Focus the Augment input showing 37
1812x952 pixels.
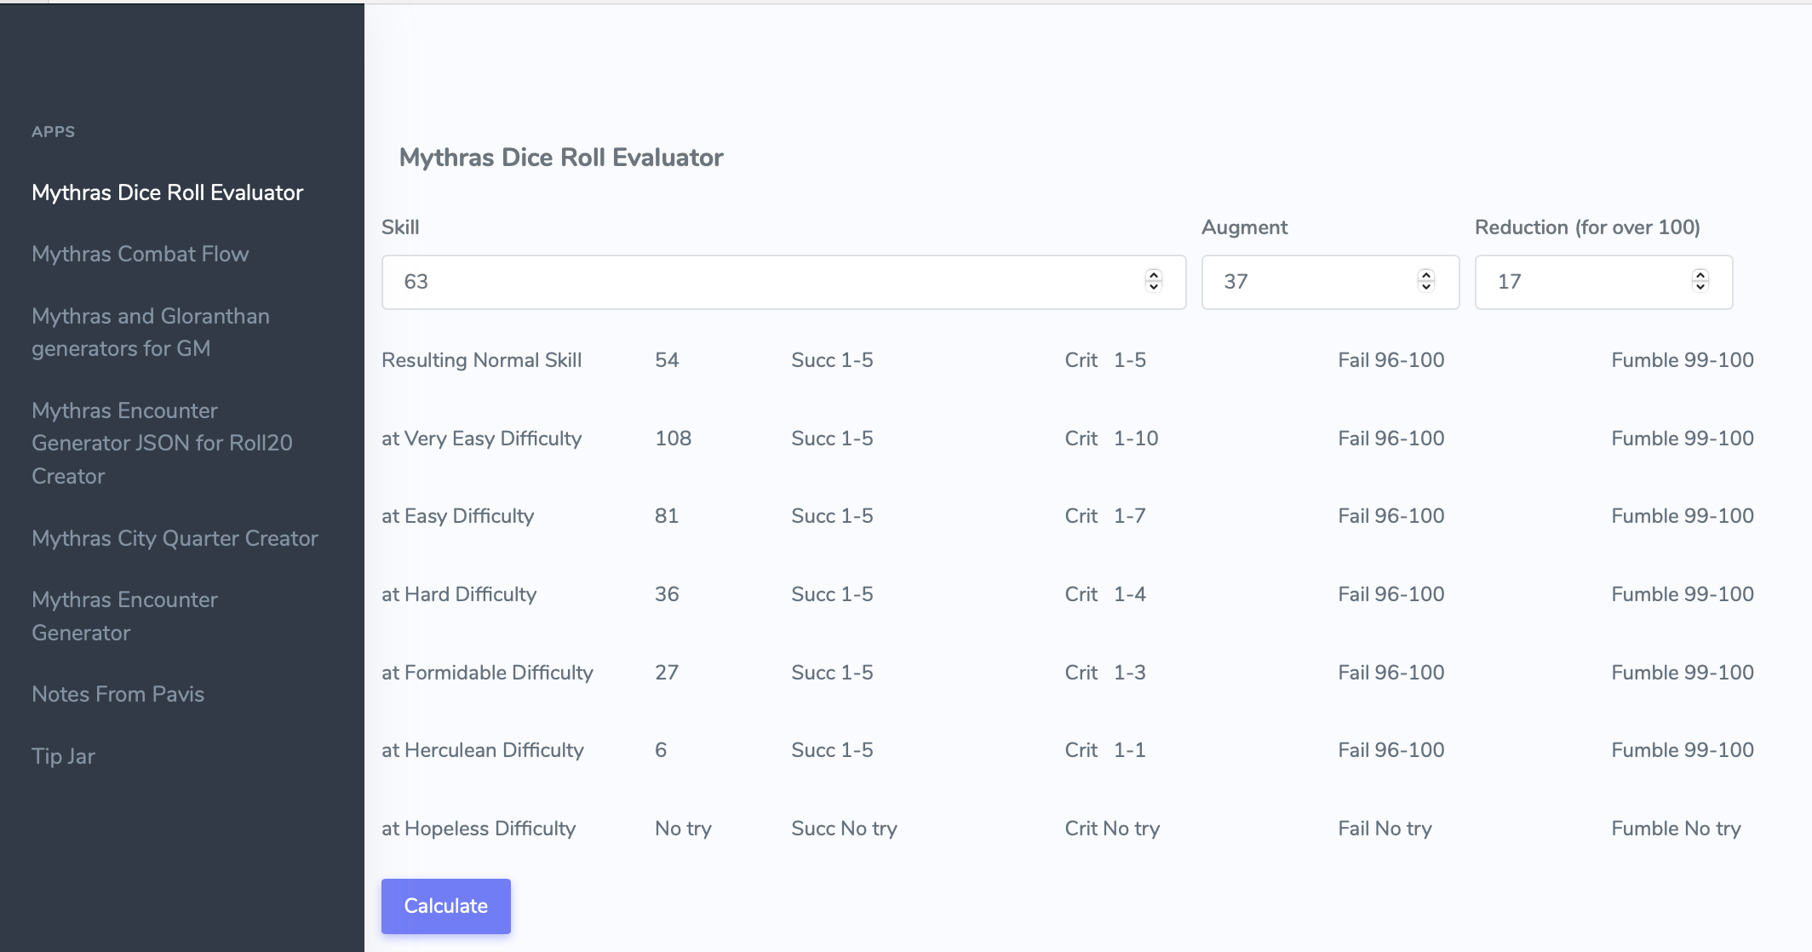pos(1311,282)
